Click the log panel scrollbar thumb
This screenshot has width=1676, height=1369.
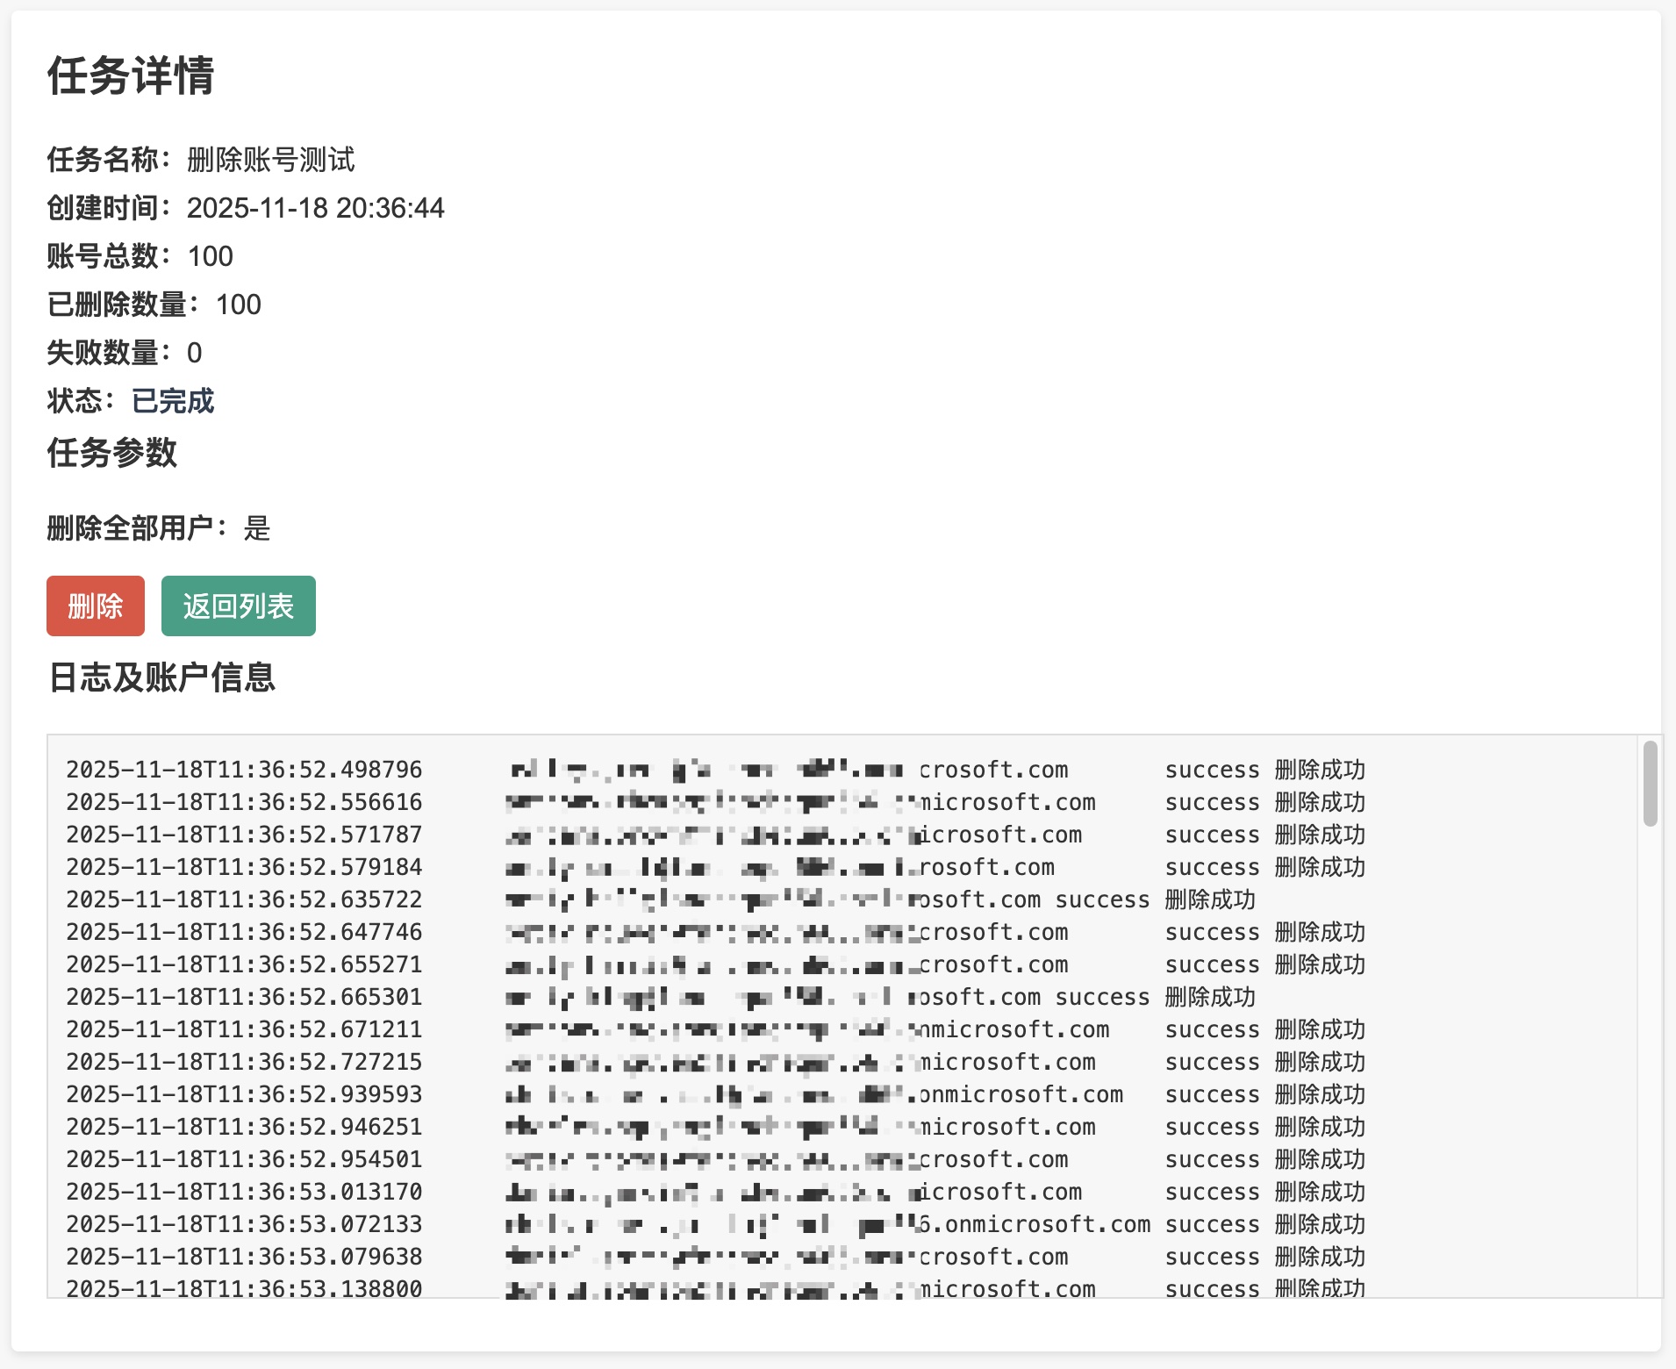point(1650,783)
